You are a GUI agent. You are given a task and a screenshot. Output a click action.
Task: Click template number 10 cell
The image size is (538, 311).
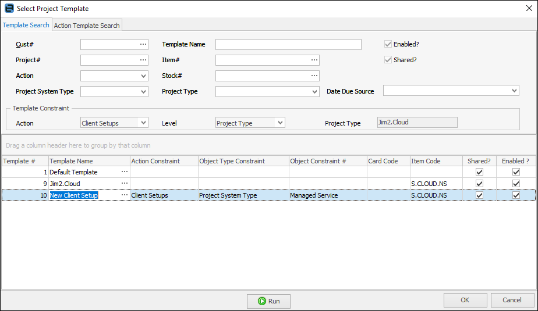24,195
